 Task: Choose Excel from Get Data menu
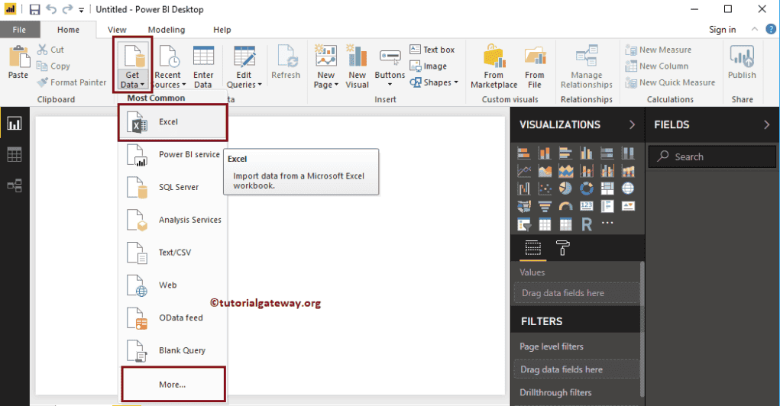click(173, 122)
